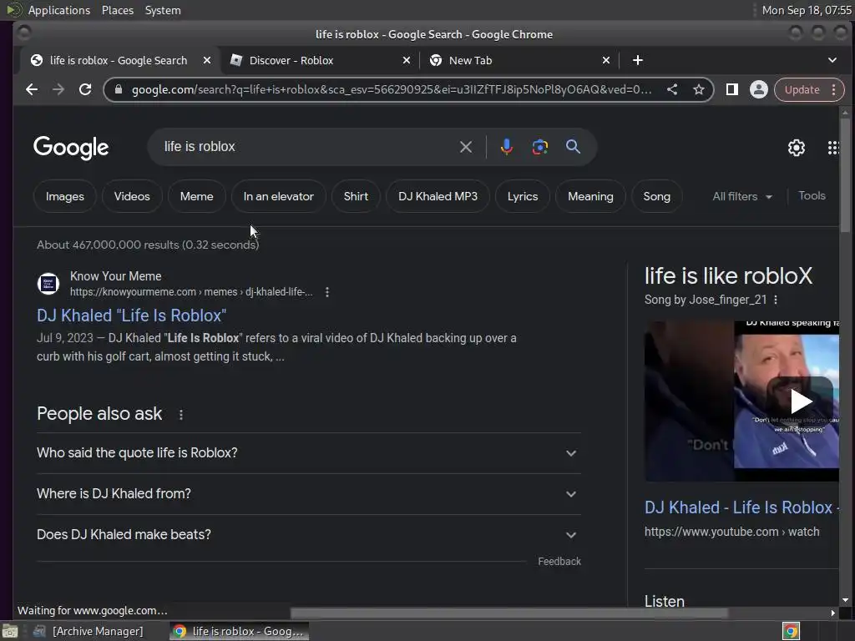Click the Feedback link
The height and width of the screenshot is (641, 855).
coord(559,562)
